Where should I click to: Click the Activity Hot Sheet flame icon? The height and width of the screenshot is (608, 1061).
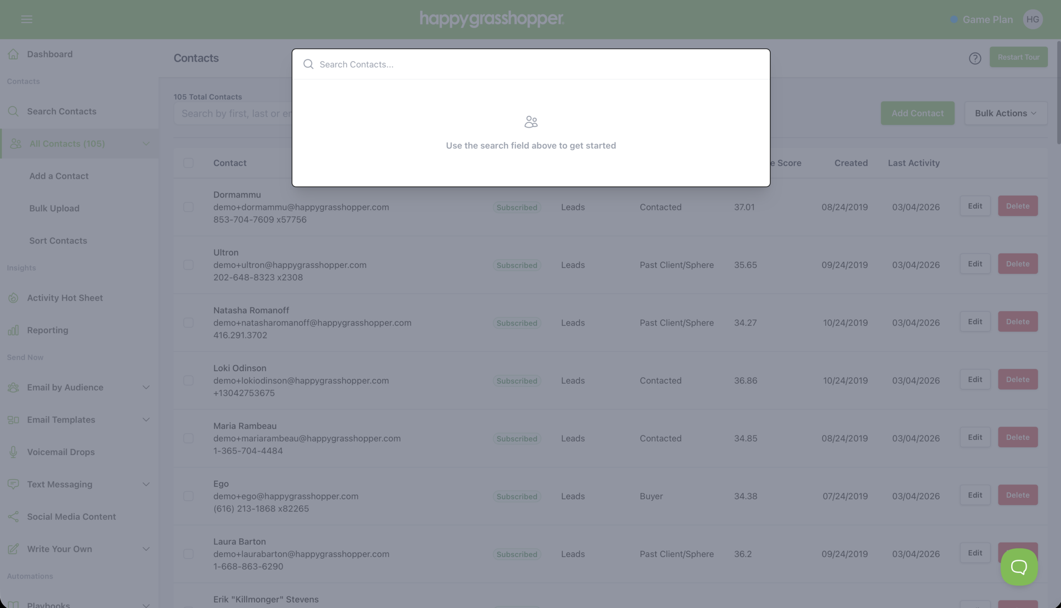pos(13,298)
